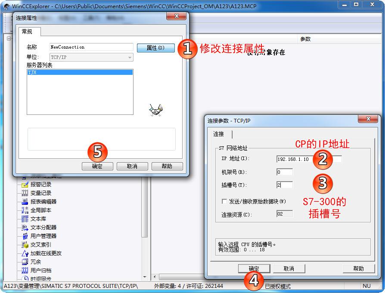Screen dimensions: 385x293
Task: Click the 属性(O) button
Action: [x=155, y=48]
